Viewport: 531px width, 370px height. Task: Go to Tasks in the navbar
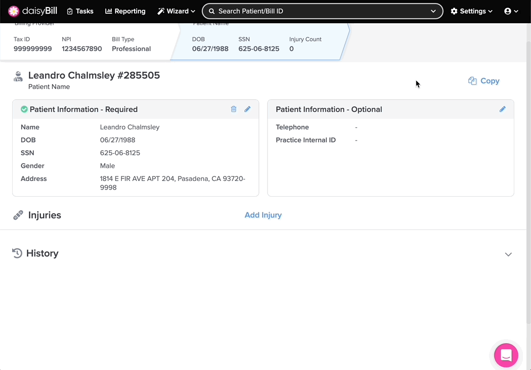coord(80,11)
